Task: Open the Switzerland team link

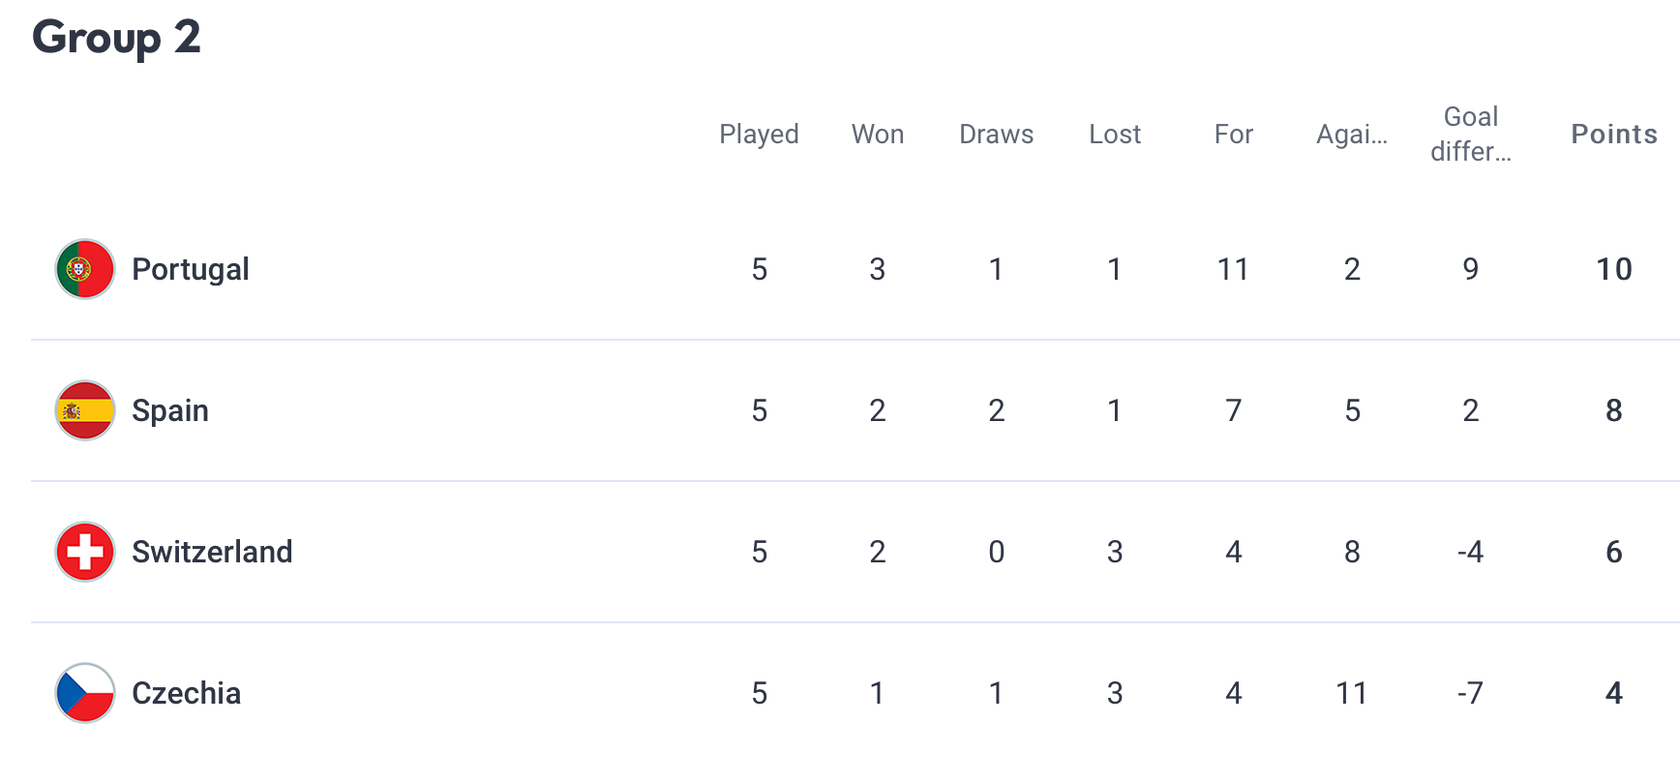Action: 212,552
